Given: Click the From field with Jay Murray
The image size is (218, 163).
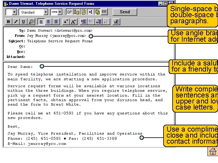Looking at the screenshot, I should pos(56,36).
